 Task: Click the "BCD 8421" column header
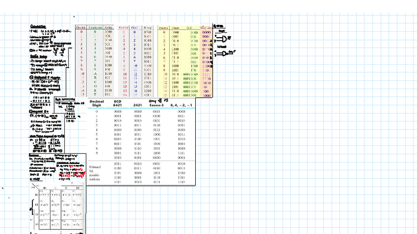(117, 103)
